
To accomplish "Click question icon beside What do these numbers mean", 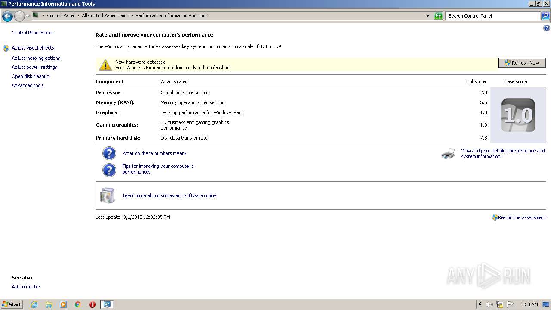I will point(109,153).
